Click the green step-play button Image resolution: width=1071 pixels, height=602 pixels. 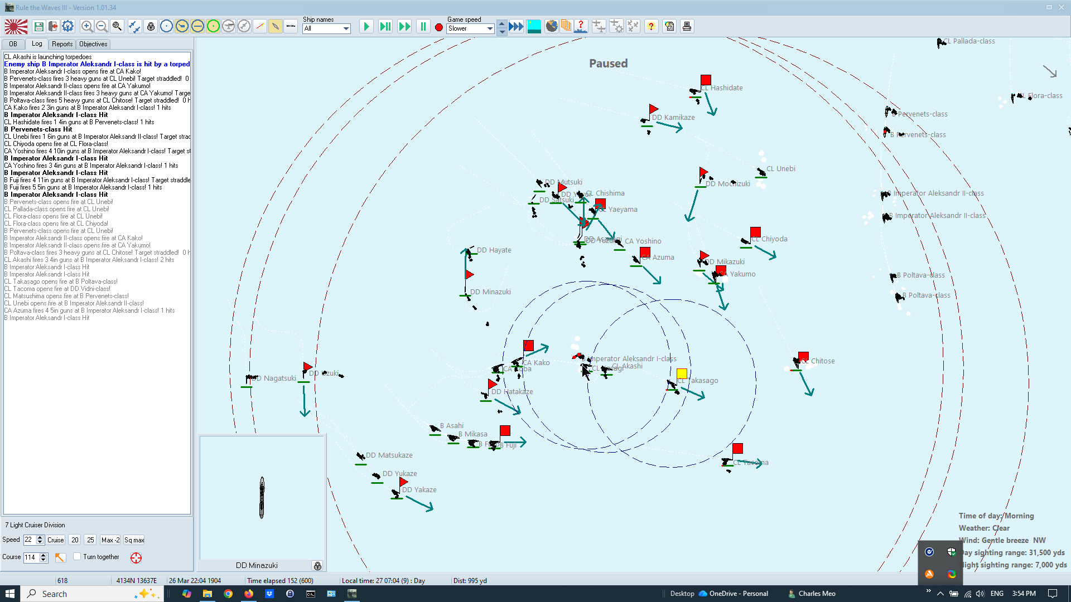385,26
